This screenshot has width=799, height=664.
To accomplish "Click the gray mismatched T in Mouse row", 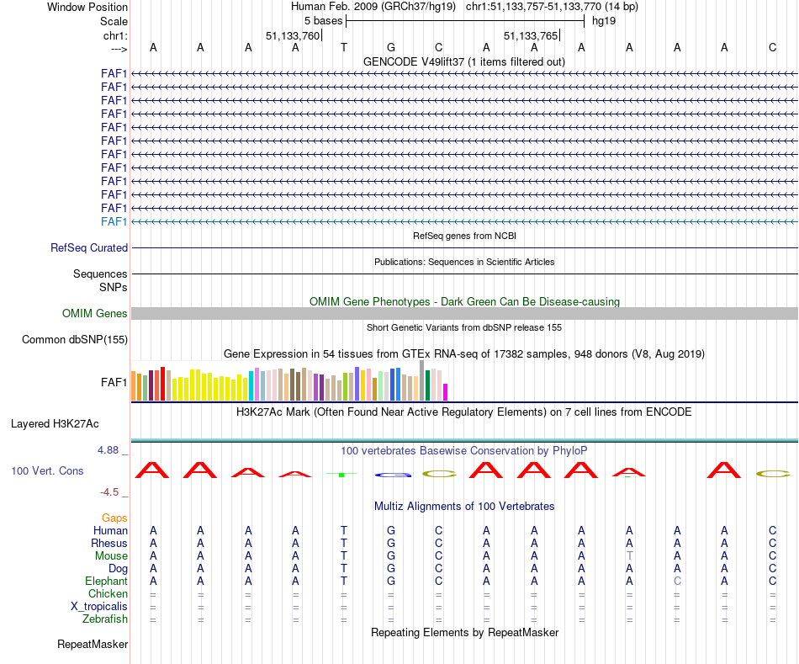I will 629,556.
